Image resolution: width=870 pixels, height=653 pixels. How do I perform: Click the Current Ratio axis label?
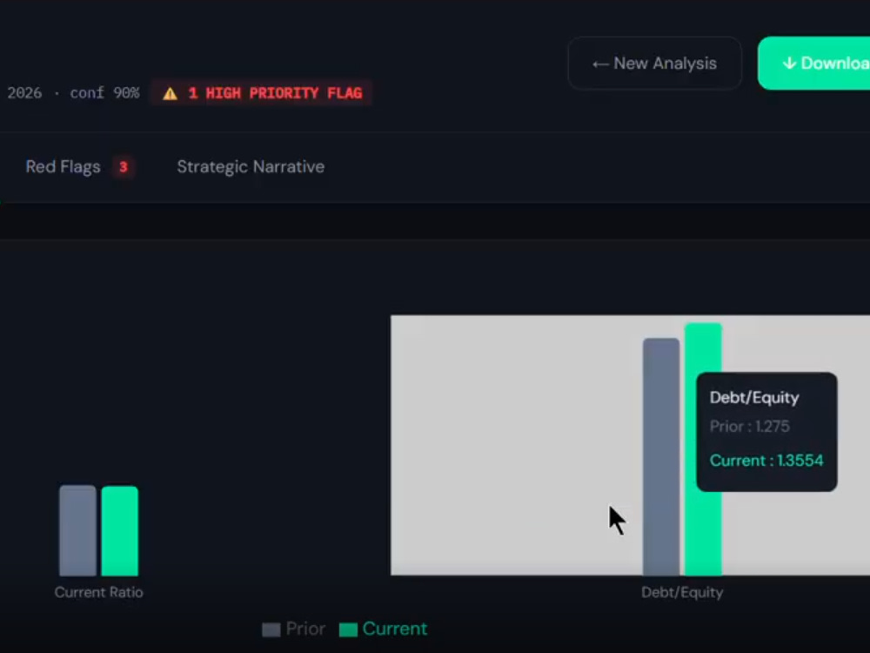pos(99,592)
